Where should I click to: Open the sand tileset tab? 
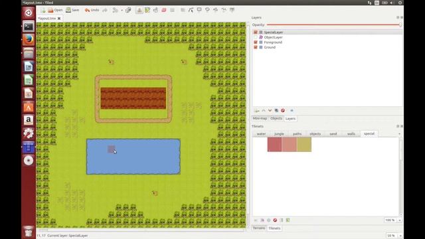coord(333,134)
